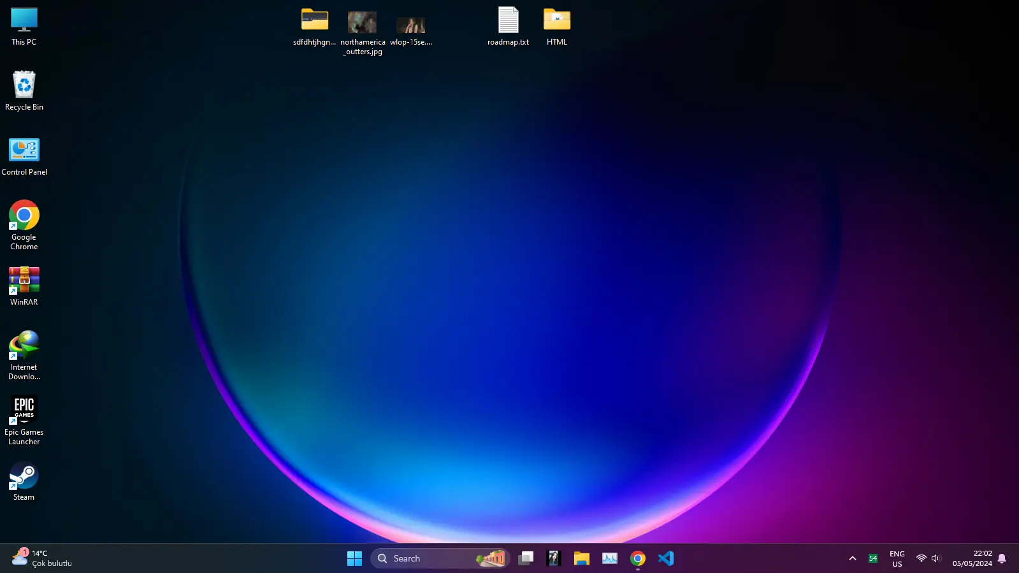
Task: Select the WinRAR desktop shortcut
Action: [24, 286]
